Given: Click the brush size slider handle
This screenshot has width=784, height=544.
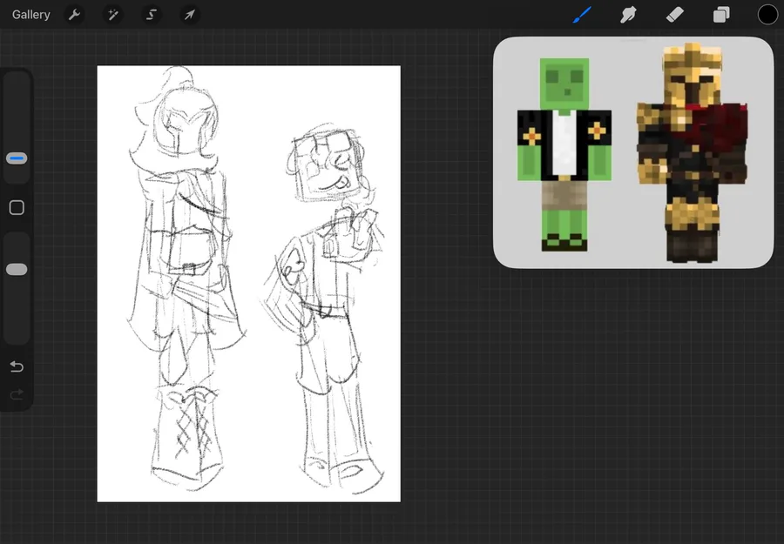Looking at the screenshot, I should (x=17, y=158).
